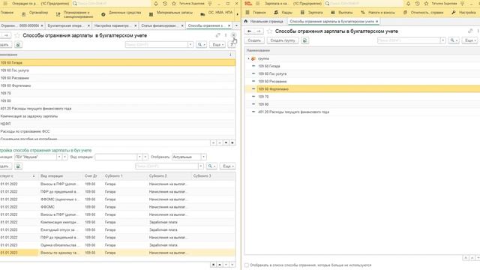The width and height of the screenshot is (480, 270).
Task: Click Создать button in right window
Action: coord(254,40)
